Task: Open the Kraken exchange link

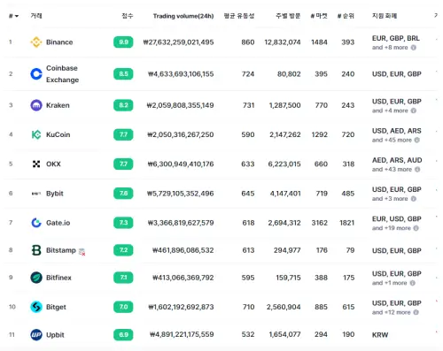Action: point(58,105)
